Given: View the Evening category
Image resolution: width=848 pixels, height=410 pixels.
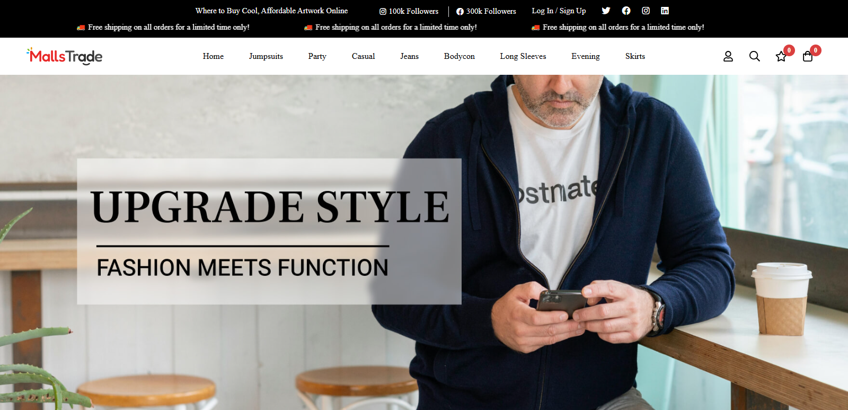Looking at the screenshot, I should pos(586,56).
